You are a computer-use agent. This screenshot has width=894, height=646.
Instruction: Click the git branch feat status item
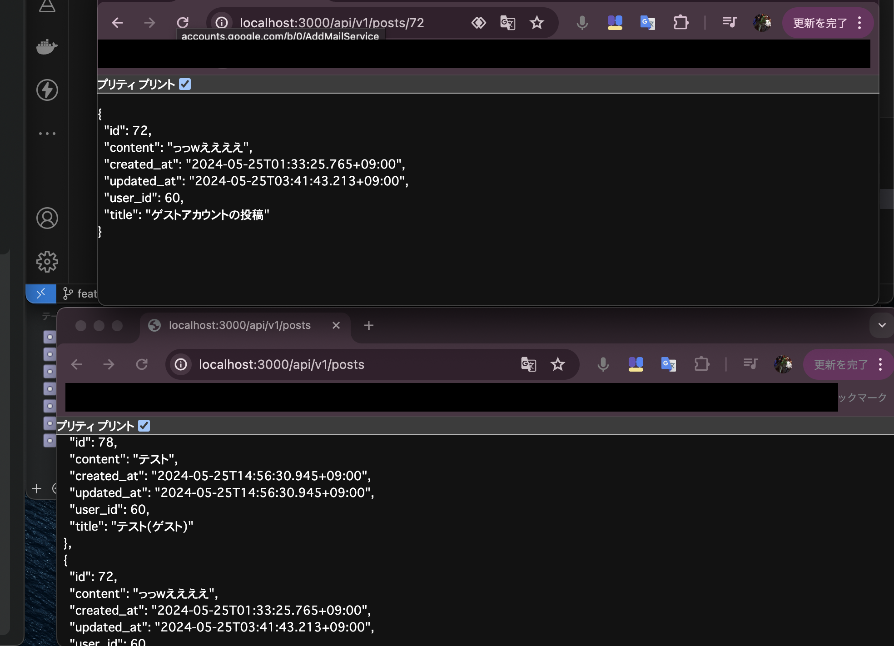[x=80, y=294]
